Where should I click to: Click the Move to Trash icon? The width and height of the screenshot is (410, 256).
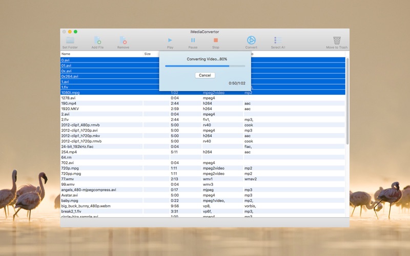tap(337, 40)
